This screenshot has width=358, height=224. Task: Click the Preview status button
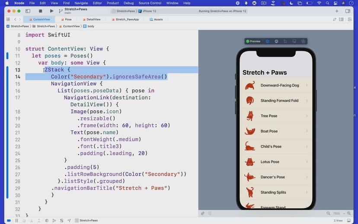[253, 41]
